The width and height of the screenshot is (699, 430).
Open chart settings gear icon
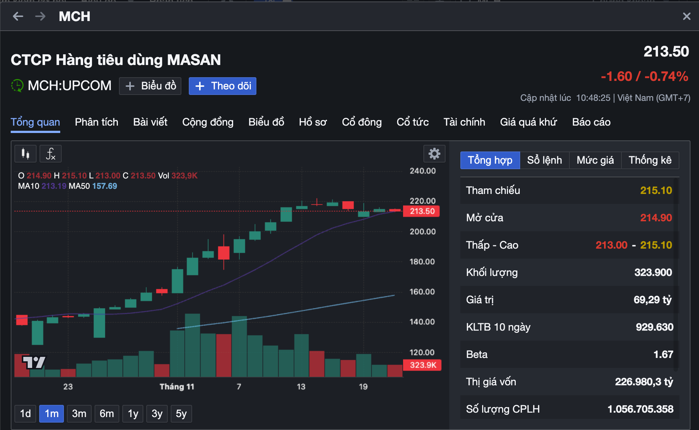434,154
